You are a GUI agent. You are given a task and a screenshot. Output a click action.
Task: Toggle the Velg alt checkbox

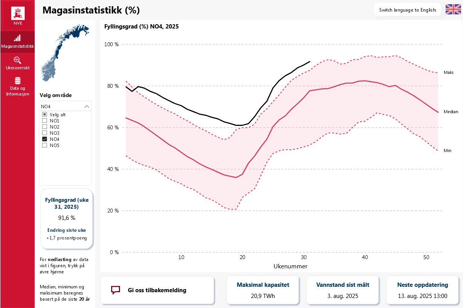pyautogui.click(x=44, y=115)
